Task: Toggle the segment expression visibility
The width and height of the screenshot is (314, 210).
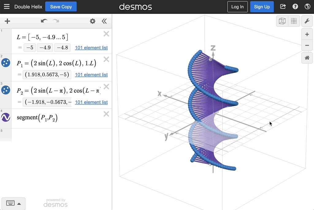Action: 6,117
